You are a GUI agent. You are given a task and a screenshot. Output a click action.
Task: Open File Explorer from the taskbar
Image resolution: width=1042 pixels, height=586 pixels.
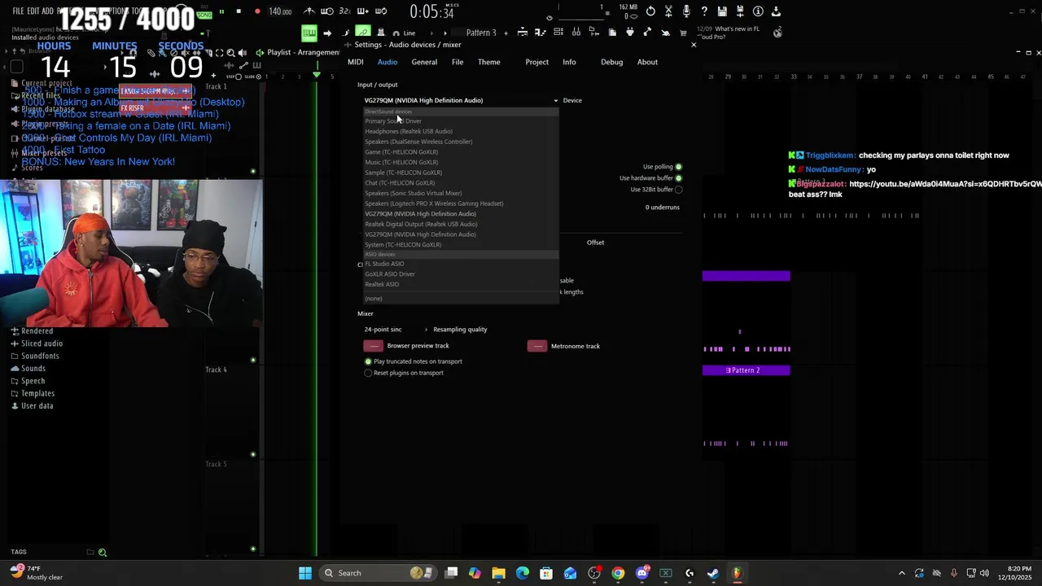pyautogui.click(x=498, y=573)
